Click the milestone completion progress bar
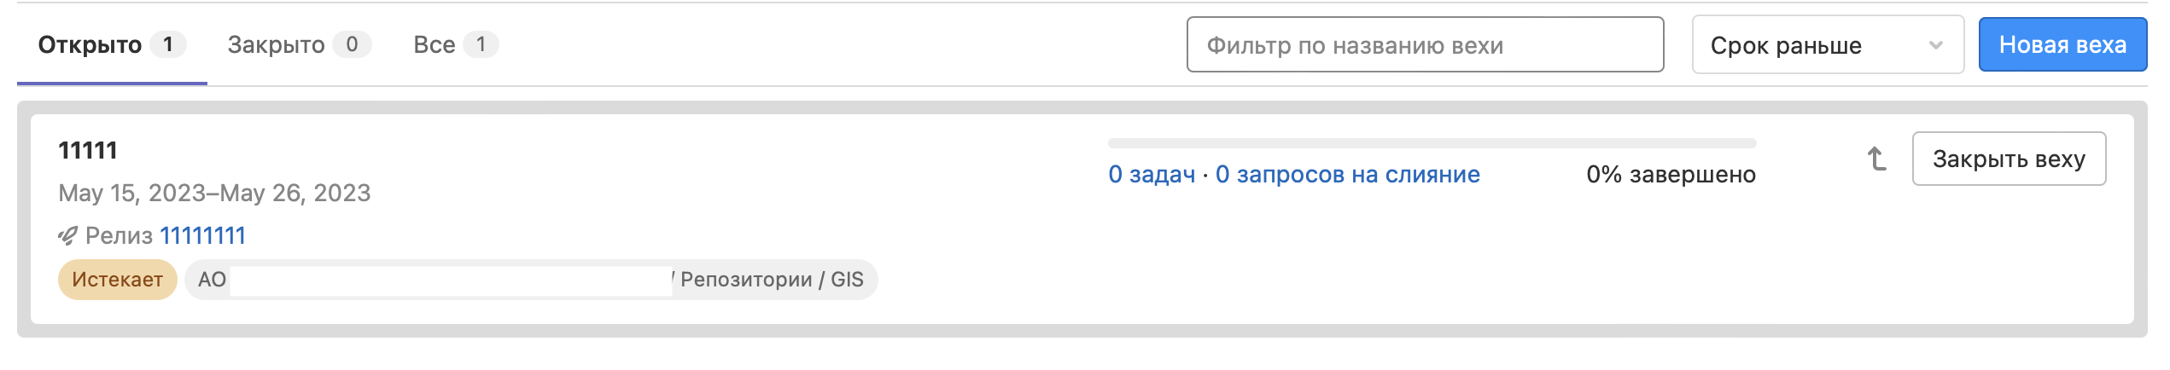 point(1432,143)
